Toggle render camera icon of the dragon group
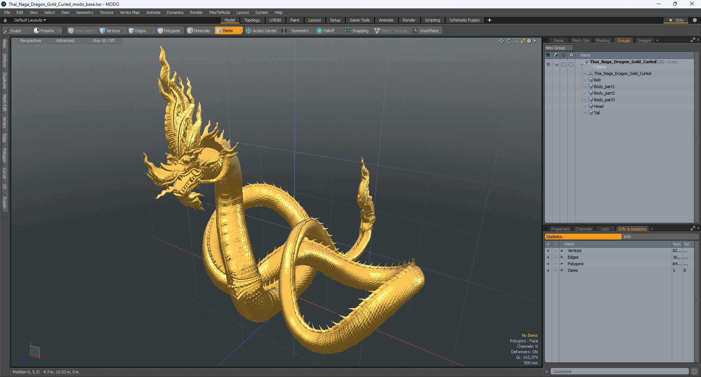Viewport: 701px width, 377px height. tap(556, 64)
